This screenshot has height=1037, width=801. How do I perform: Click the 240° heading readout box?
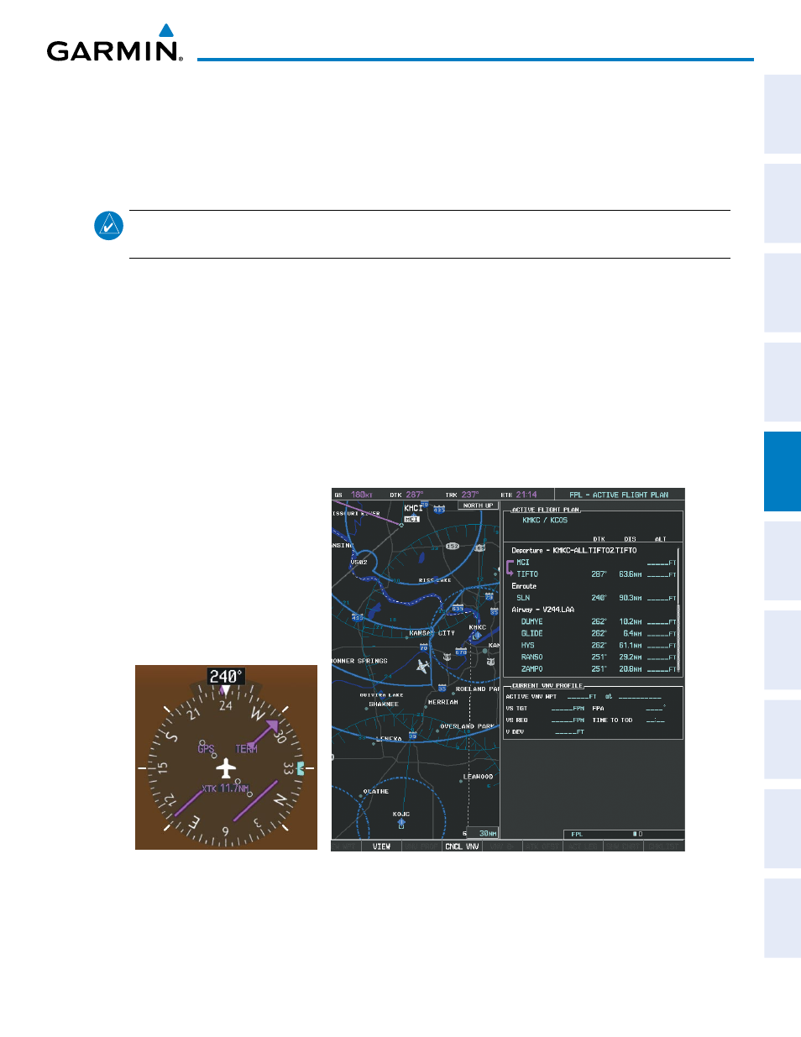(225, 676)
